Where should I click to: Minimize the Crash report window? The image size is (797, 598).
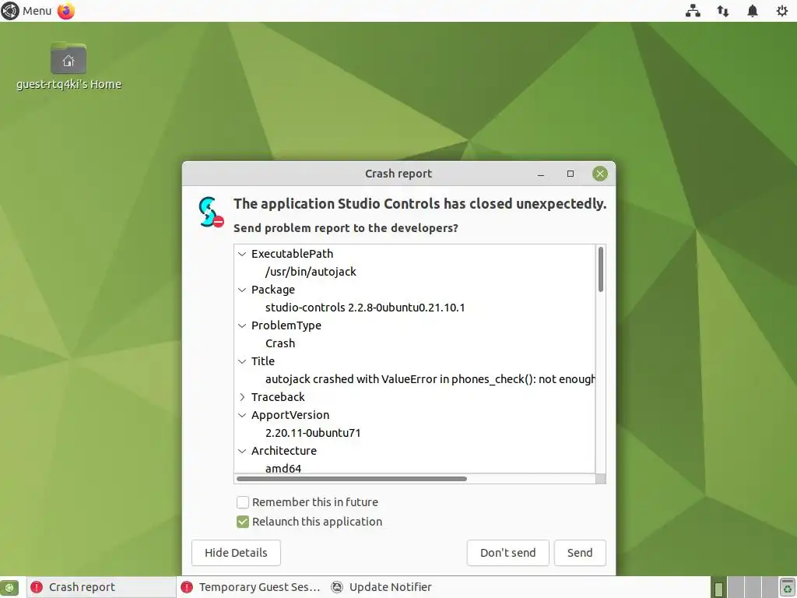(x=541, y=174)
